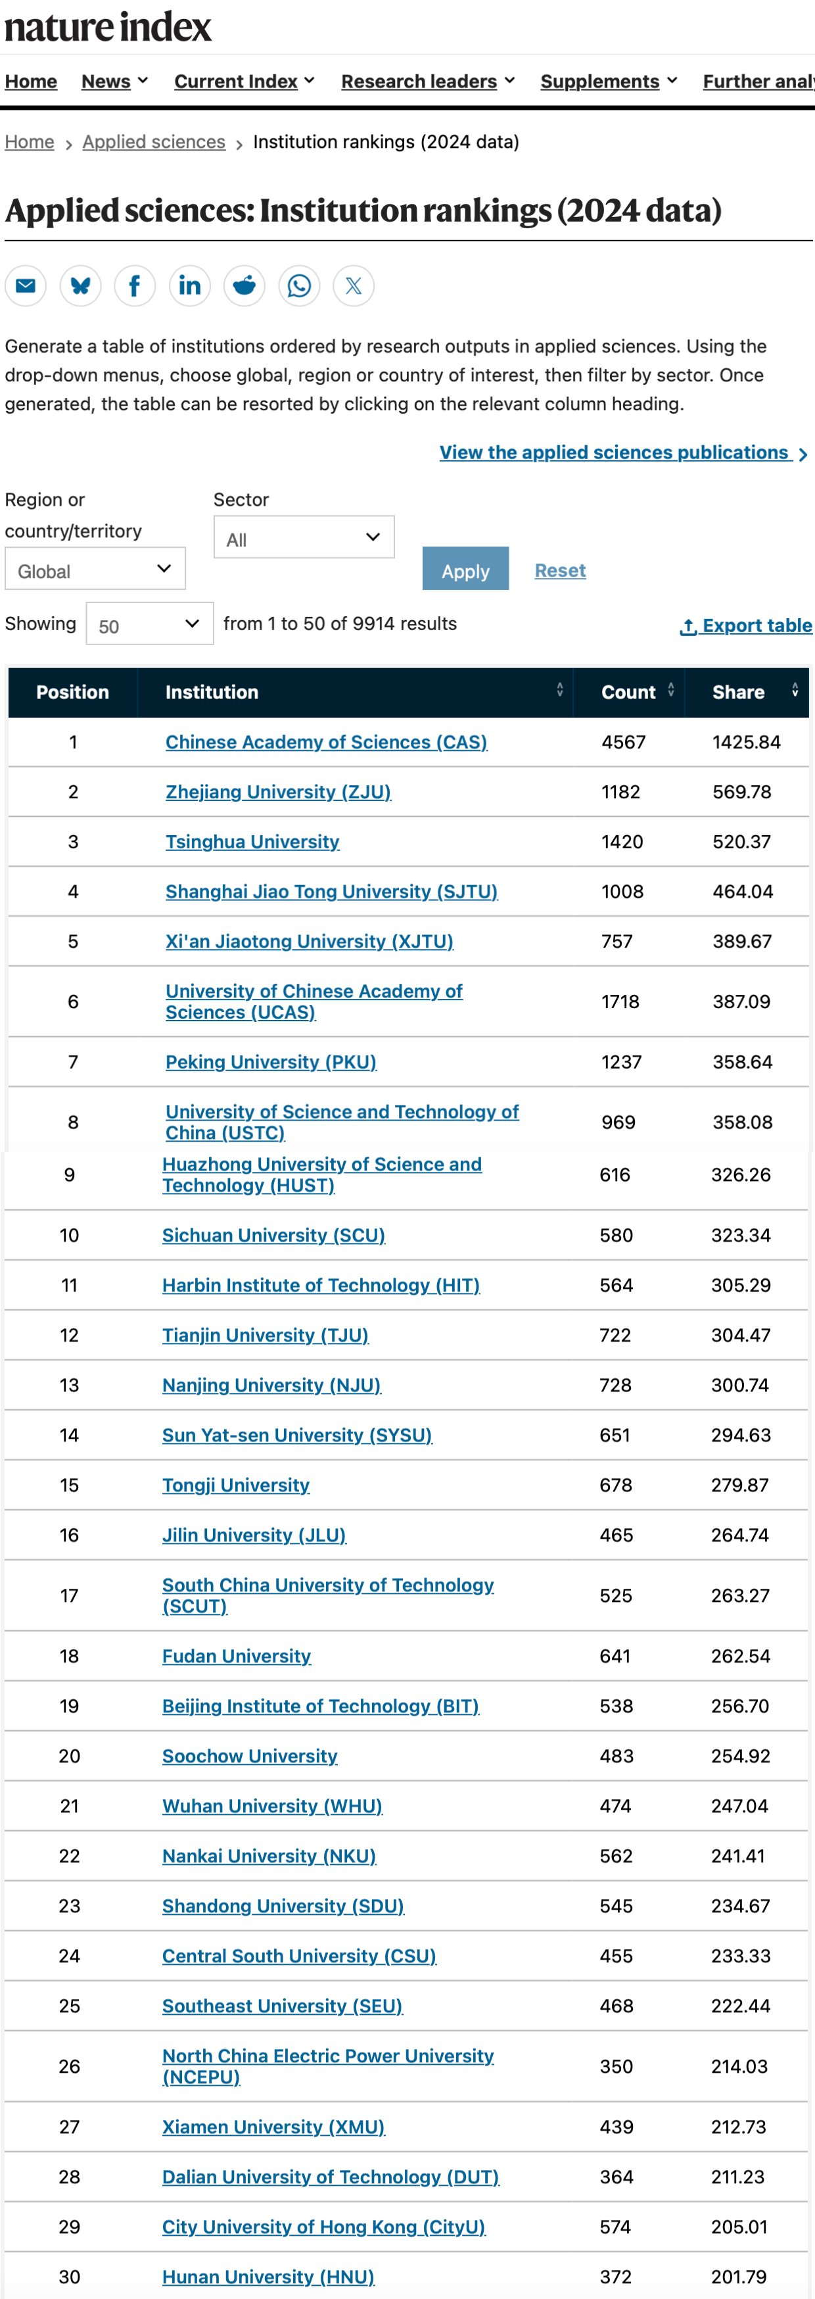Viewport: 815px width, 2299px height.
Task: Expand the Current Index menu
Action: [x=244, y=82]
